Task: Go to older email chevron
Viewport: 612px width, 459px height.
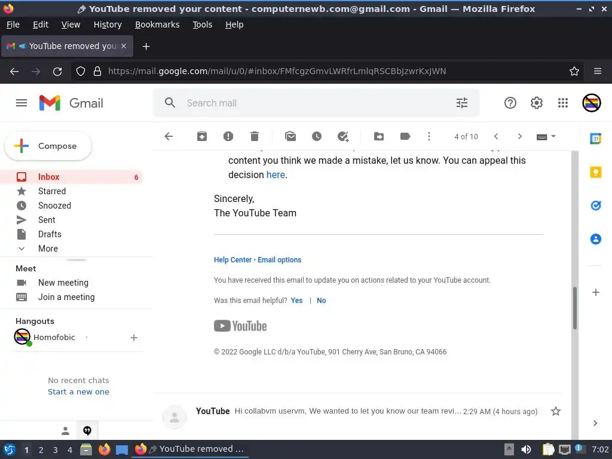Action: 519,136
